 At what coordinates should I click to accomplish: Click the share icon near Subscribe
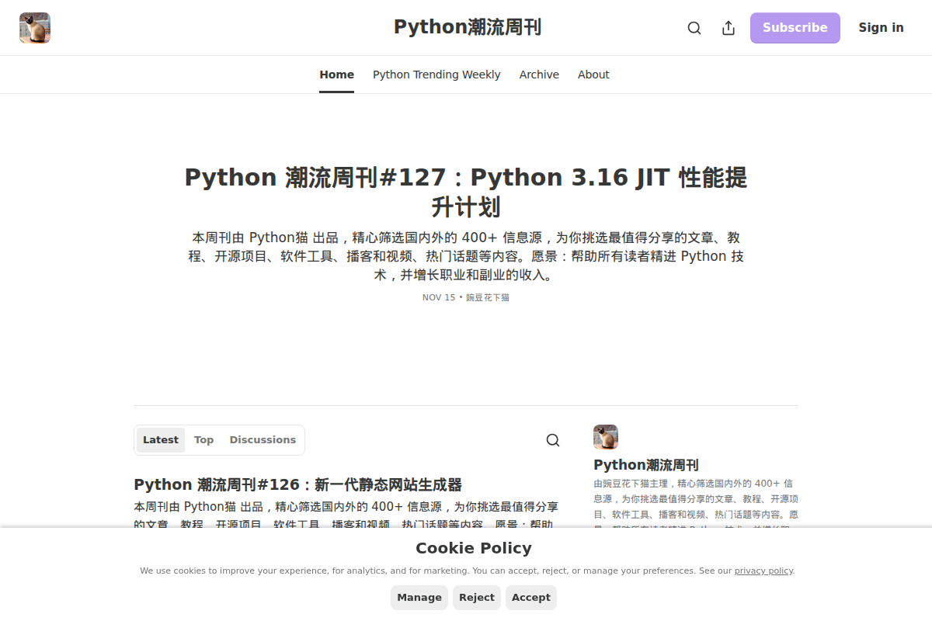(x=728, y=27)
